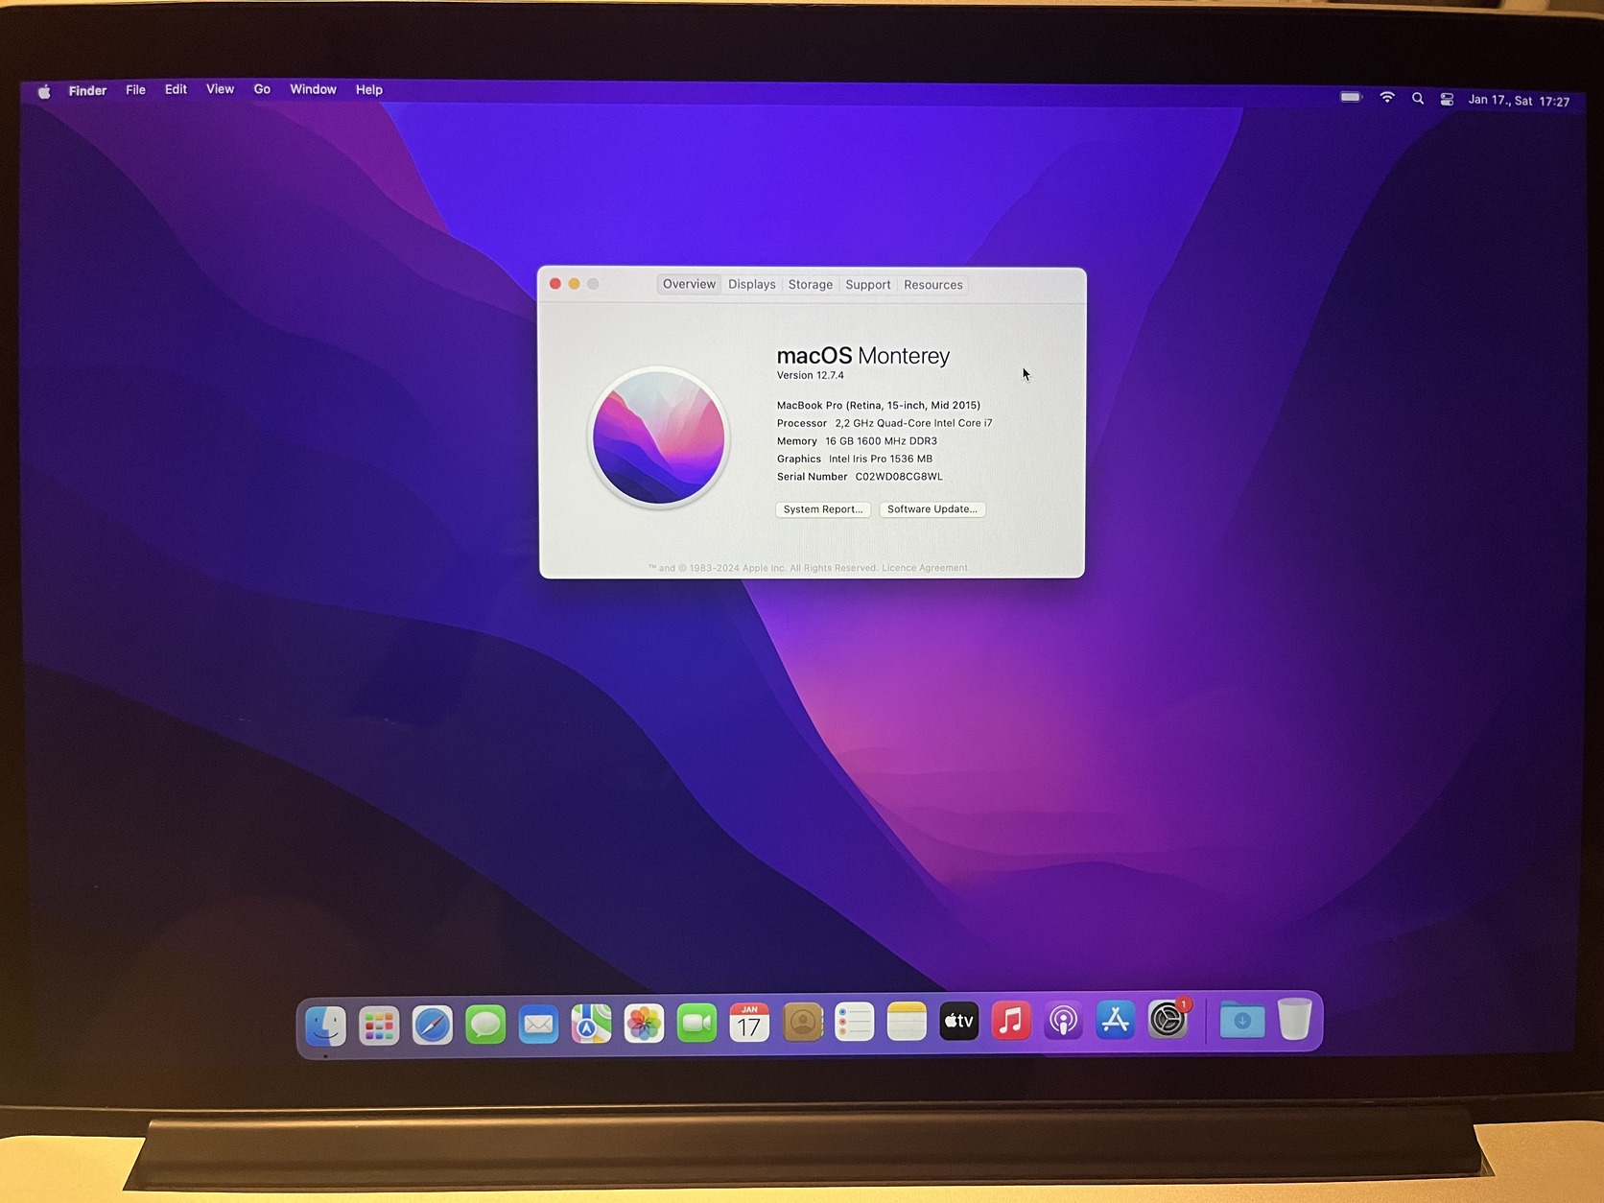Screen dimensions: 1604x1203
Task: Open the Window menu
Action: pyautogui.click(x=313, y=89)
